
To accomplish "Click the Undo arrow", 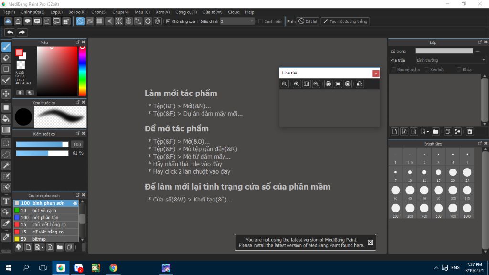I will 10,32.
